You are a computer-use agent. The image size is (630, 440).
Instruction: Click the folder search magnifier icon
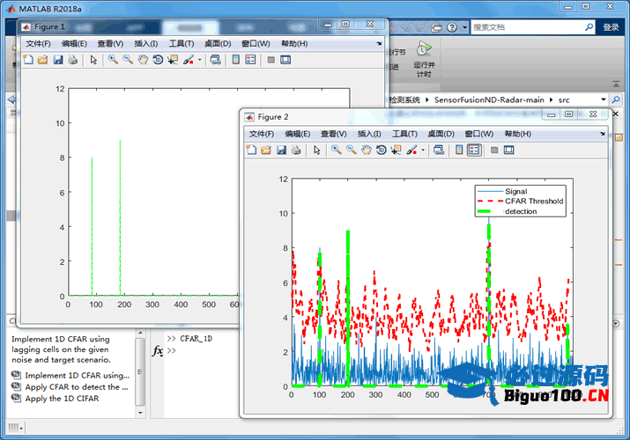(x=616, y=99)
